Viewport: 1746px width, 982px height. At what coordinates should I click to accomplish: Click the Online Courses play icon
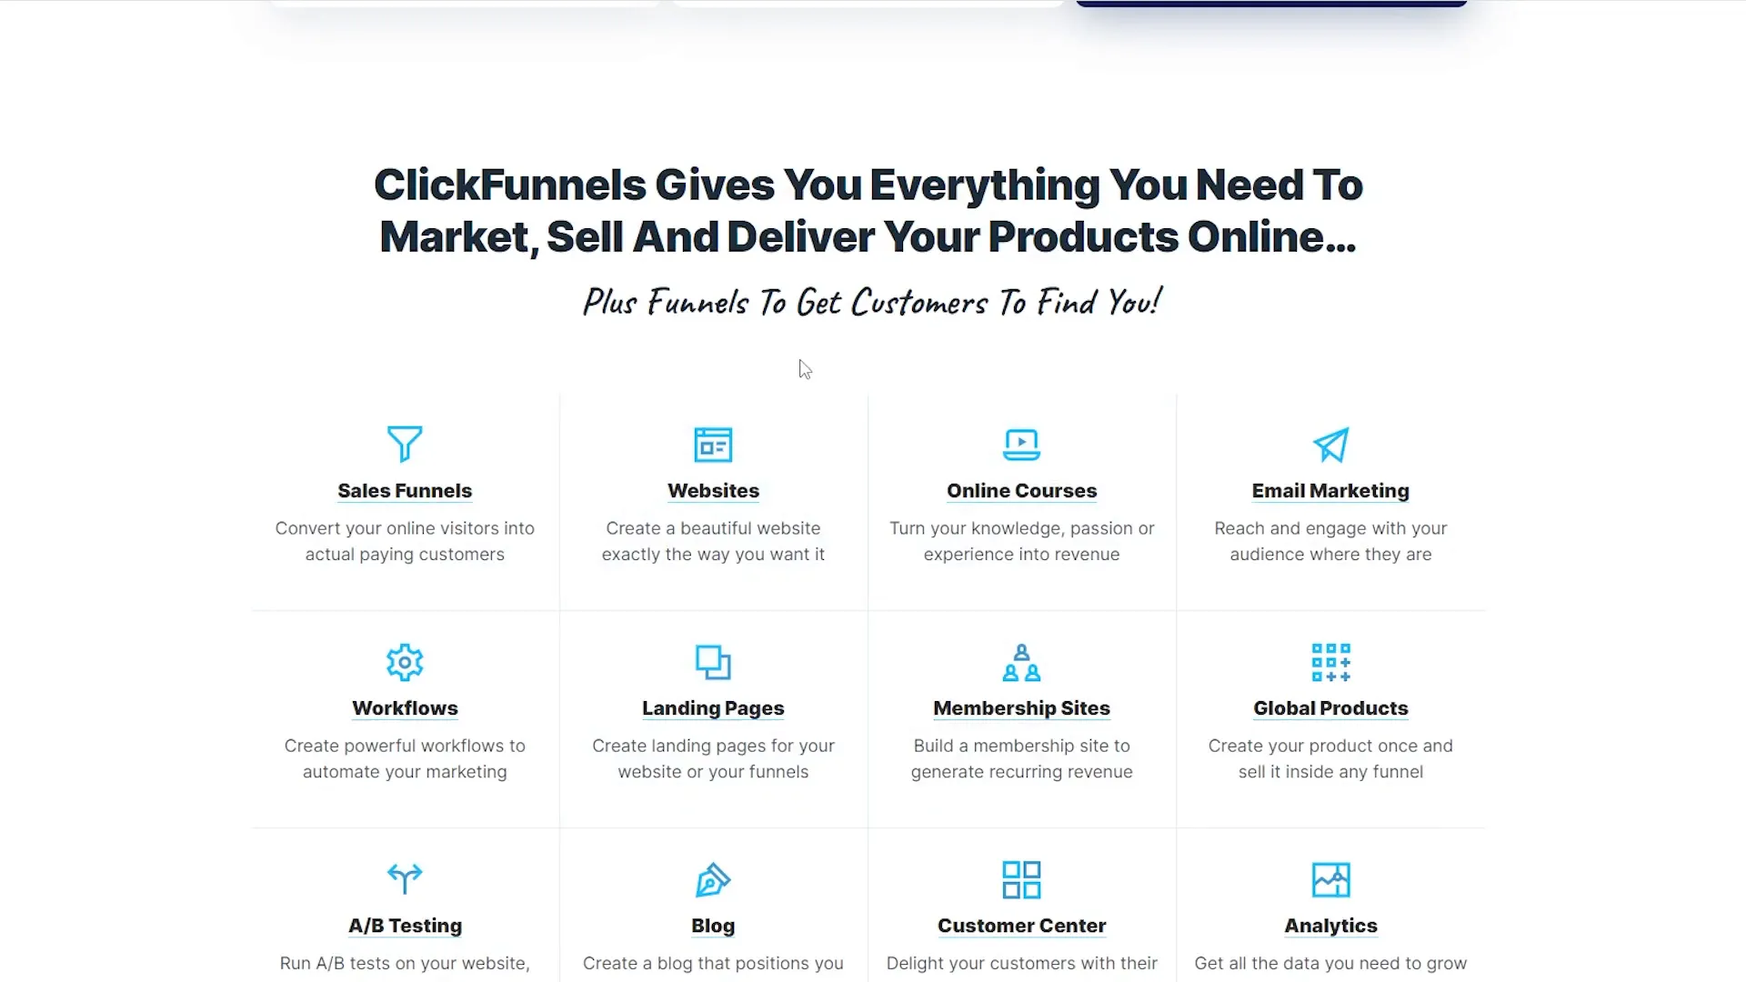click(x=1022, y=445)
